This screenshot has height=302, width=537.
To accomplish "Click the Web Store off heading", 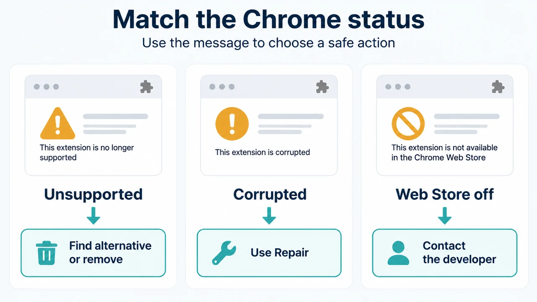I will 445,194.
